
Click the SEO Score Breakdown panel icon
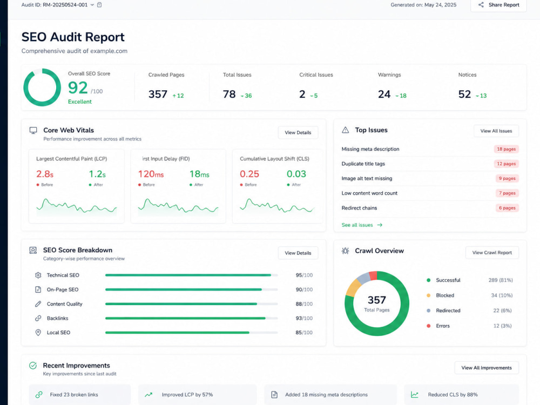coord(33,251)
